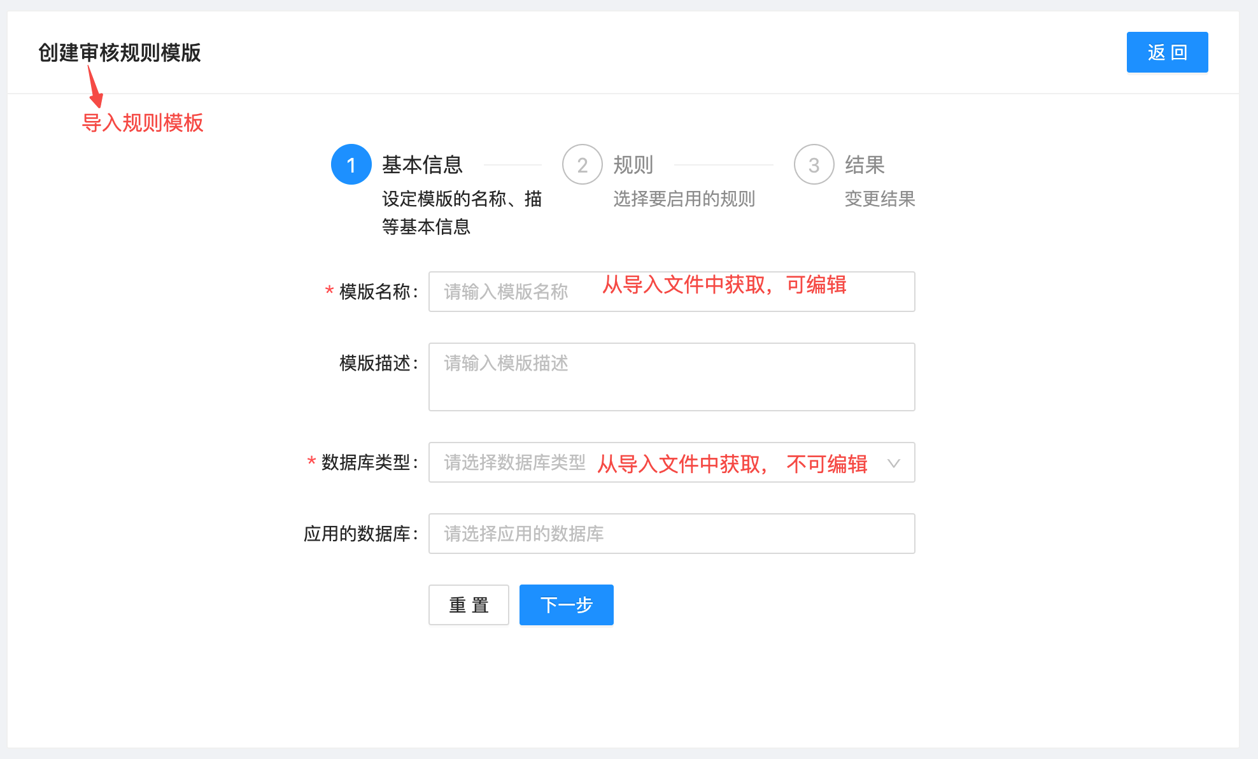Select the 规则 step
This screenshot has height=759, width=1258.
(x=633, y=164)
